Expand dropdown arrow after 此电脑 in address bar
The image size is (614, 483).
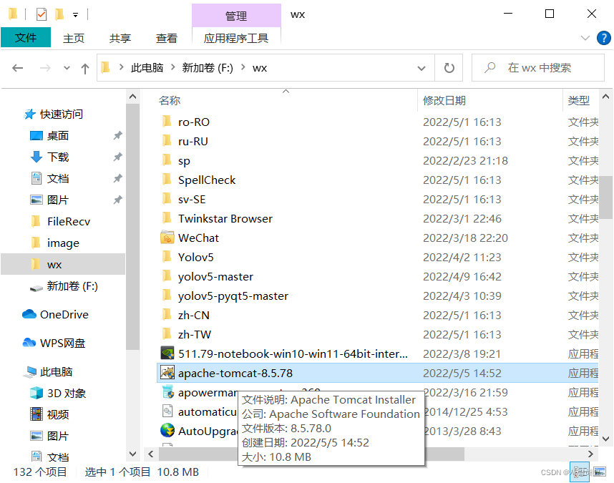[x=172, y=68]
